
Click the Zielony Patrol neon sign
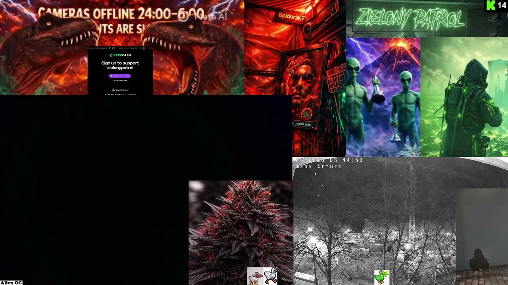[410, 19]
